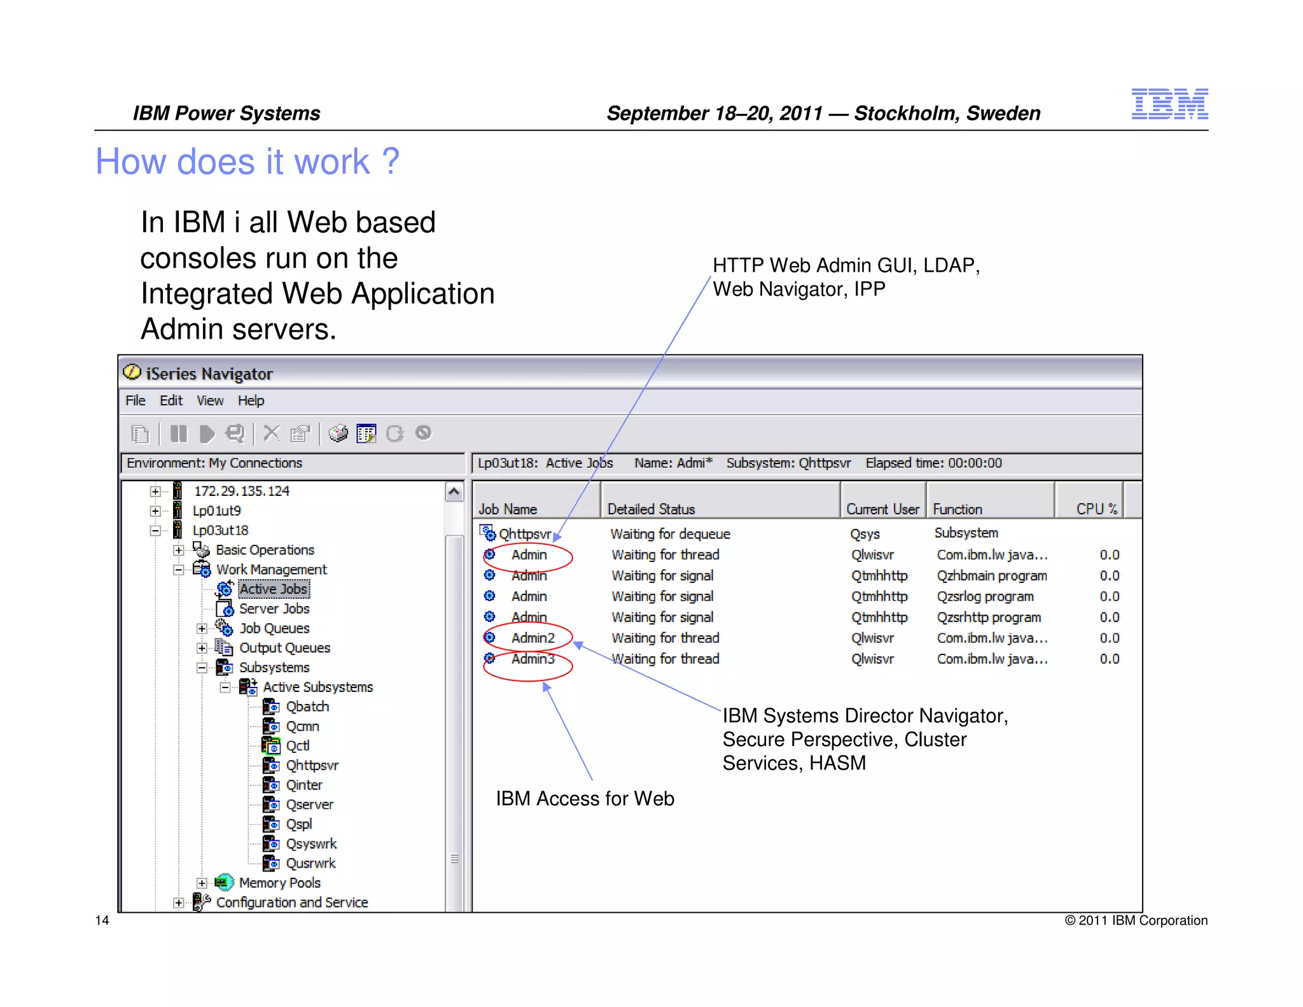
Task: Click the Job Queues gear icon
Action: point(225,628)
